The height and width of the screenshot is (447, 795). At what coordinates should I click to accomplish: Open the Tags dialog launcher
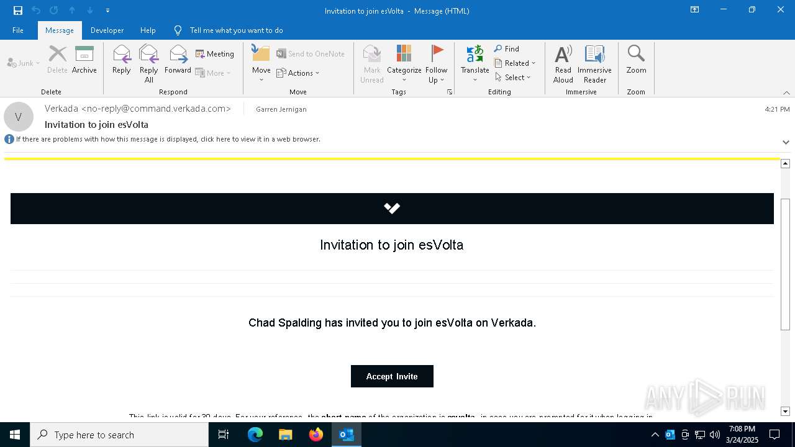pyautogui.click(x=450, y=92)
